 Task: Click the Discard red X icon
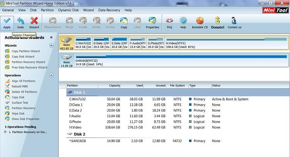(34, 21)
